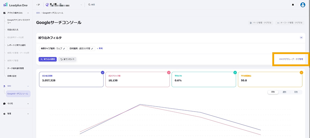Expand the その他 section chevron
310x138 pixels.
click(28, 103)
